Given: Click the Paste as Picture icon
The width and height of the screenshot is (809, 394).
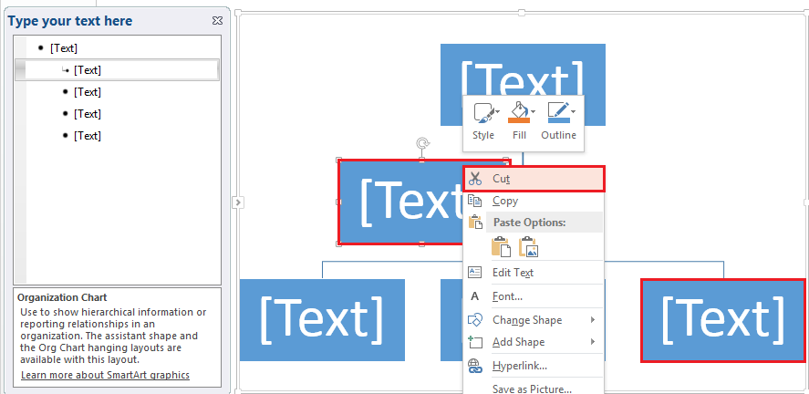Looking at the screenshot, I should click(528, 247).
